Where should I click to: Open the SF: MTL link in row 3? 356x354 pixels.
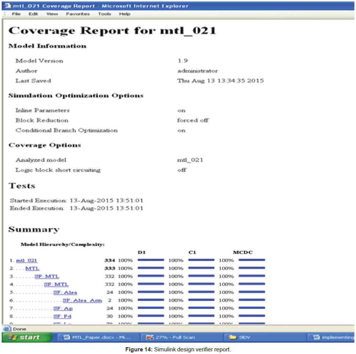click(x=47, y=277)
